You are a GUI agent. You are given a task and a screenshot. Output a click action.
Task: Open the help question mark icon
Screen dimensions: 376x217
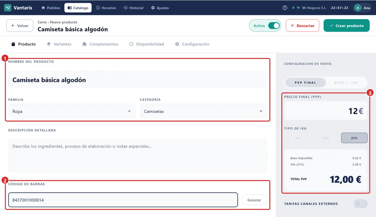click(285, 8)
